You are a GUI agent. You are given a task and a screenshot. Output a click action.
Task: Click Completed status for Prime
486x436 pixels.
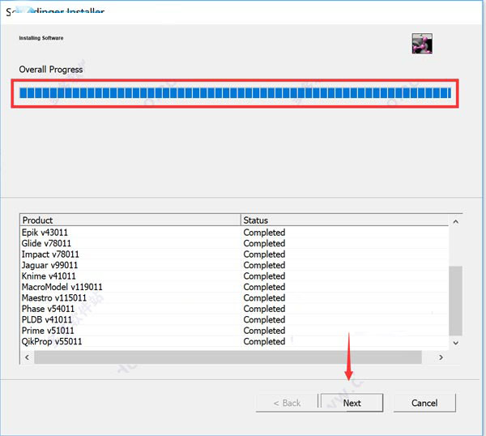[264, 331]
